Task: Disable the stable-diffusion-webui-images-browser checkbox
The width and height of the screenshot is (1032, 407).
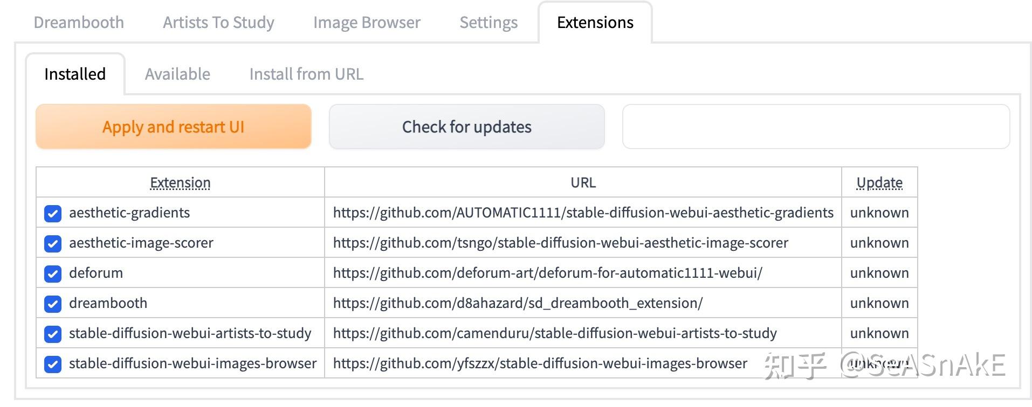Action: click(53, 364)
